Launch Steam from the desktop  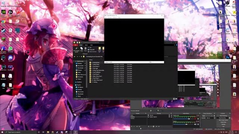3,31
